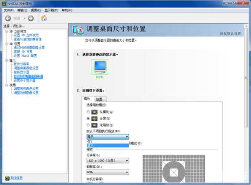Select the 全屏 radio button
Image resolution: width=251 pixels, height=185 pixels.
88,119
